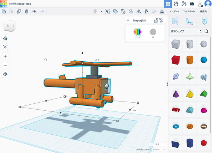Pick the green roof shape
The image size is (212, 153).
[x=204, y=93]
